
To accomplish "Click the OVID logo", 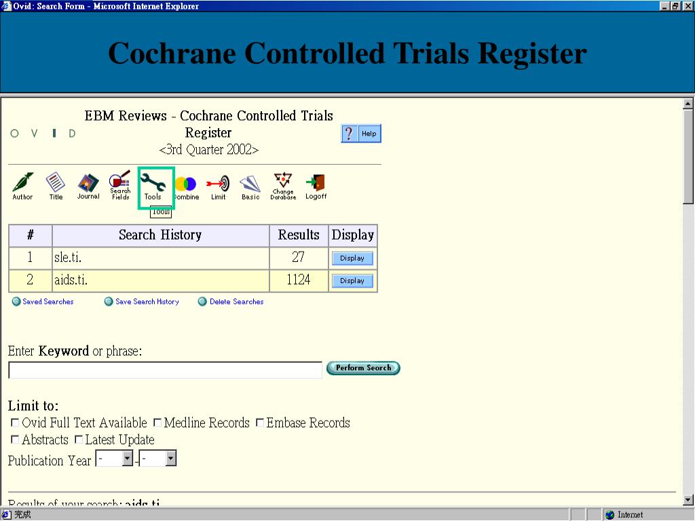I will point(43,134).
